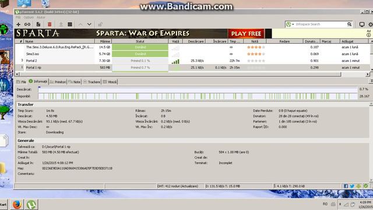The height and width of the screenshot is (210, 373).
Task: Switch to the Trackere tab
Action: (x=92, y=82)
